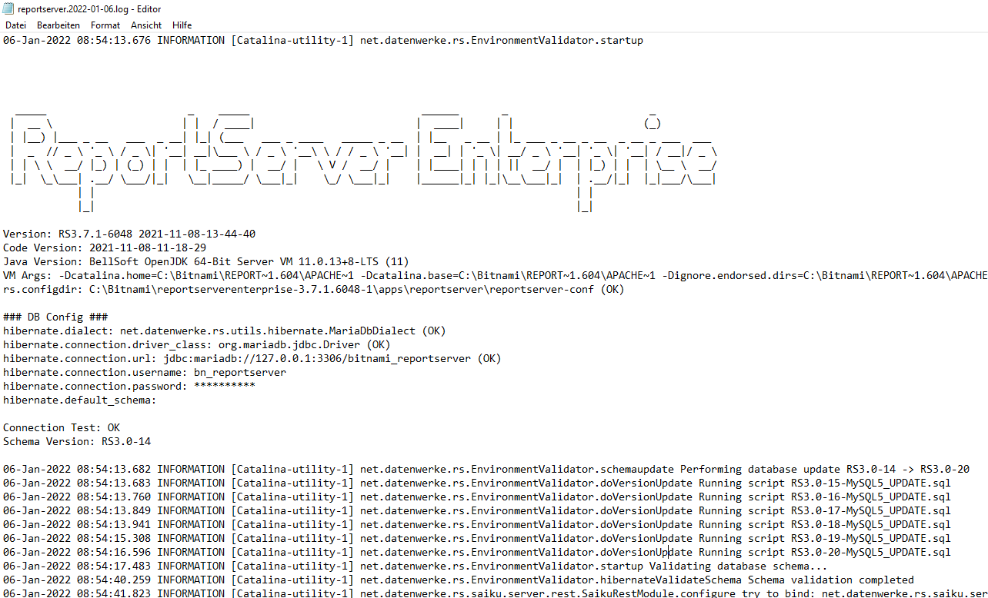Click the rs.configdir line
This screenshot has height=598, width=988.
tap(314, 290)
